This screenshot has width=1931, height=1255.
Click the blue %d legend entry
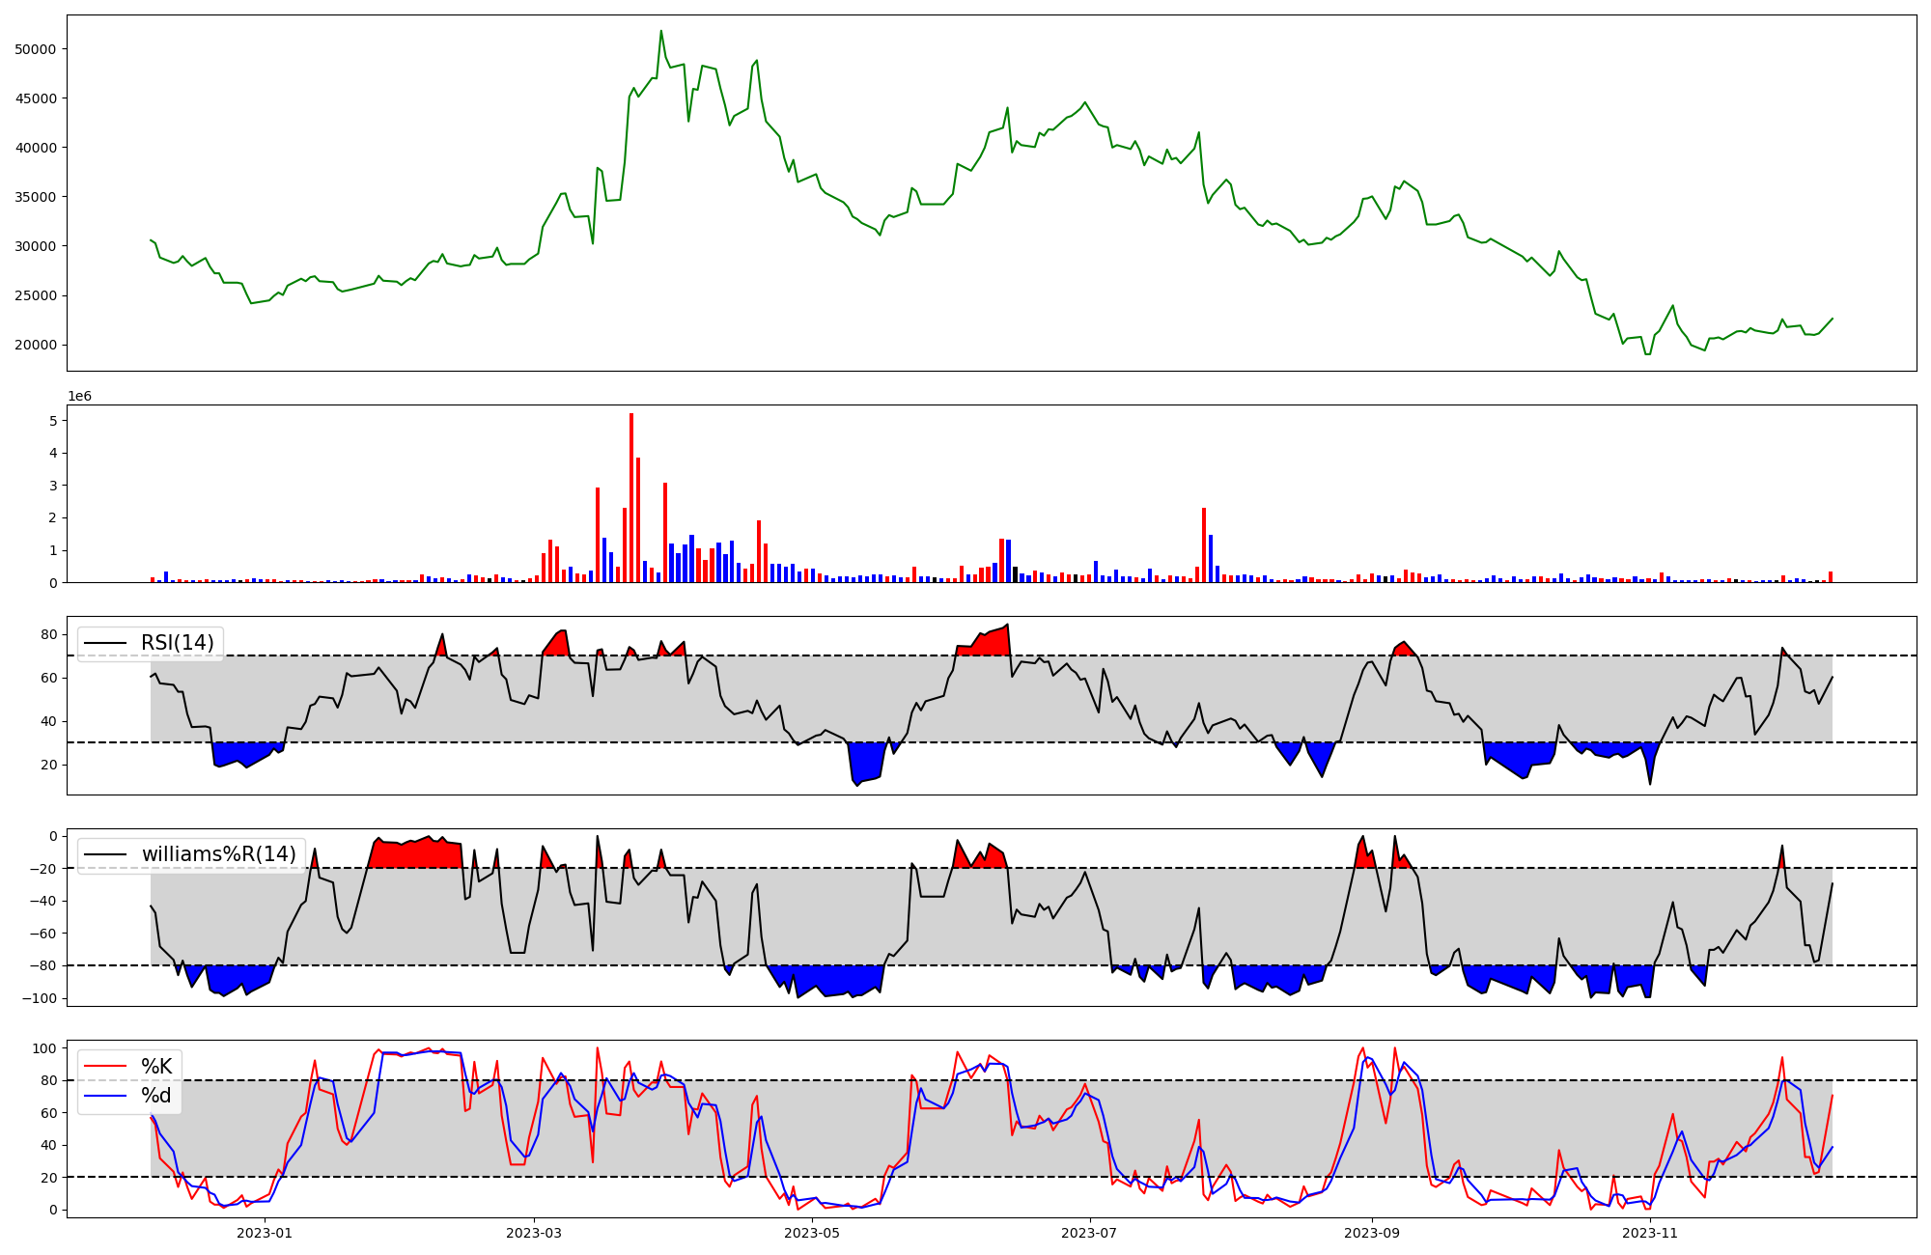[155, 1096]
